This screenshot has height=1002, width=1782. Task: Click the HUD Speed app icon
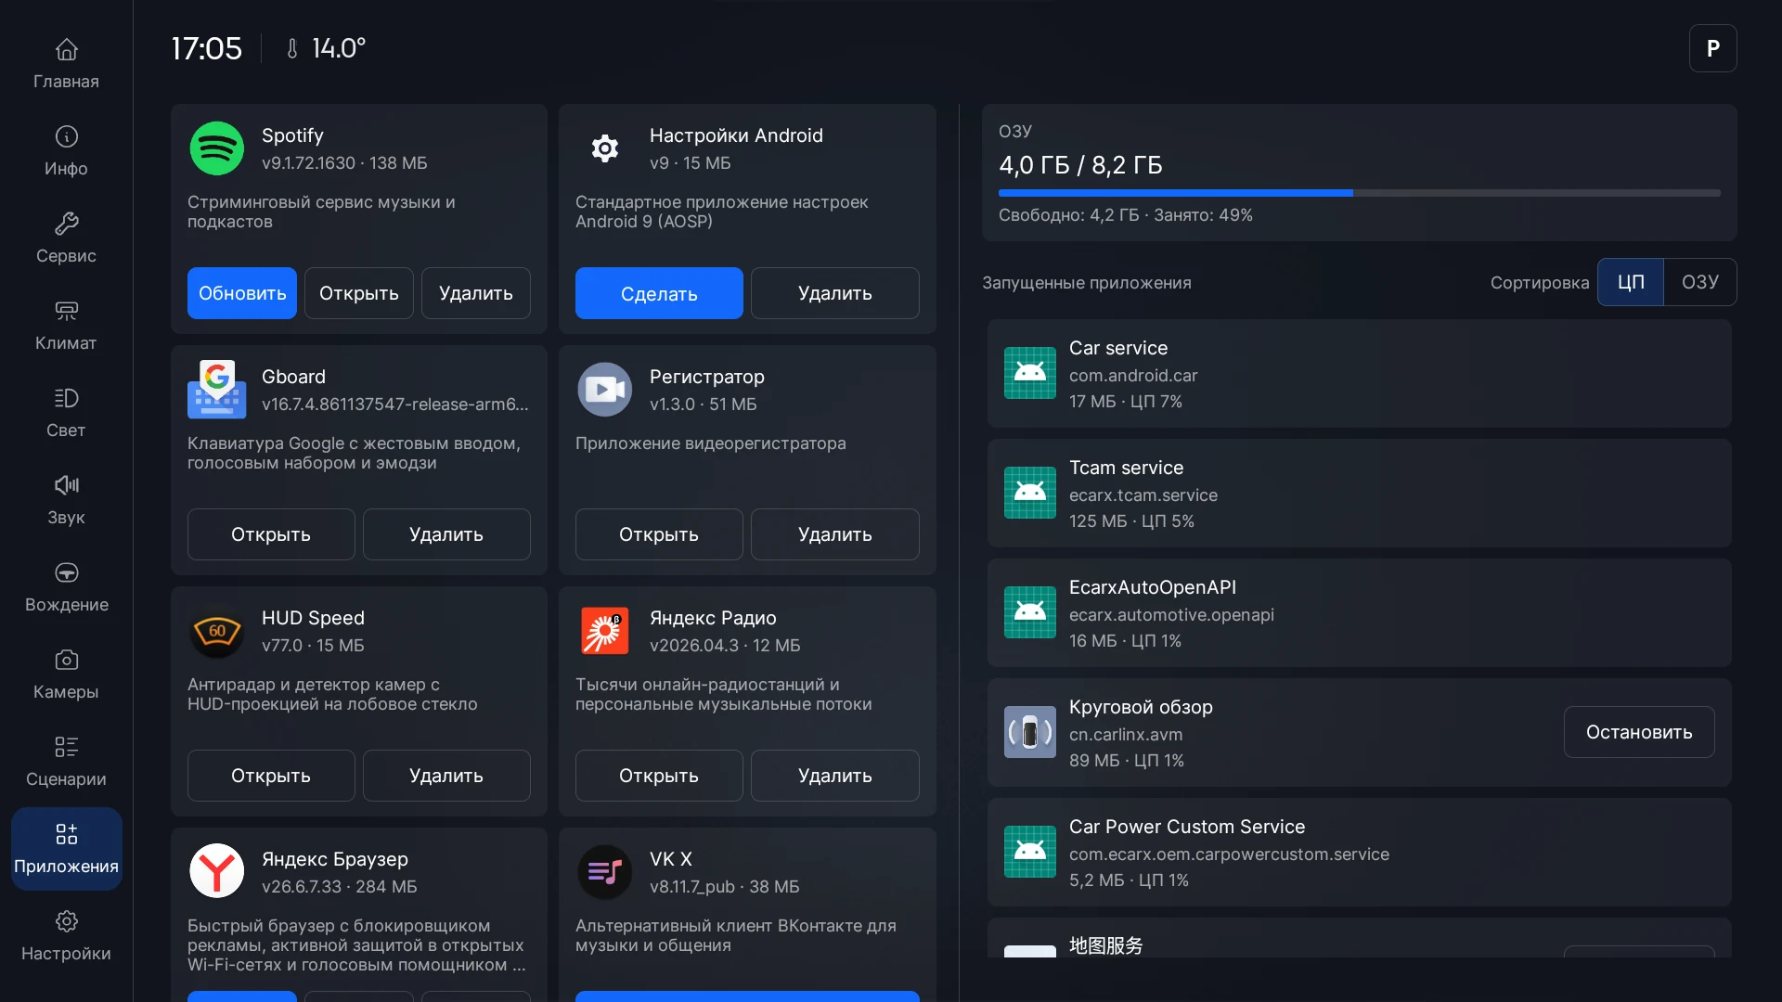pyautogui.click(x=216, y=631)
